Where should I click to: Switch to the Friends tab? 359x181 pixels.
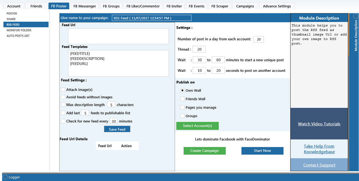click(36, 6)
